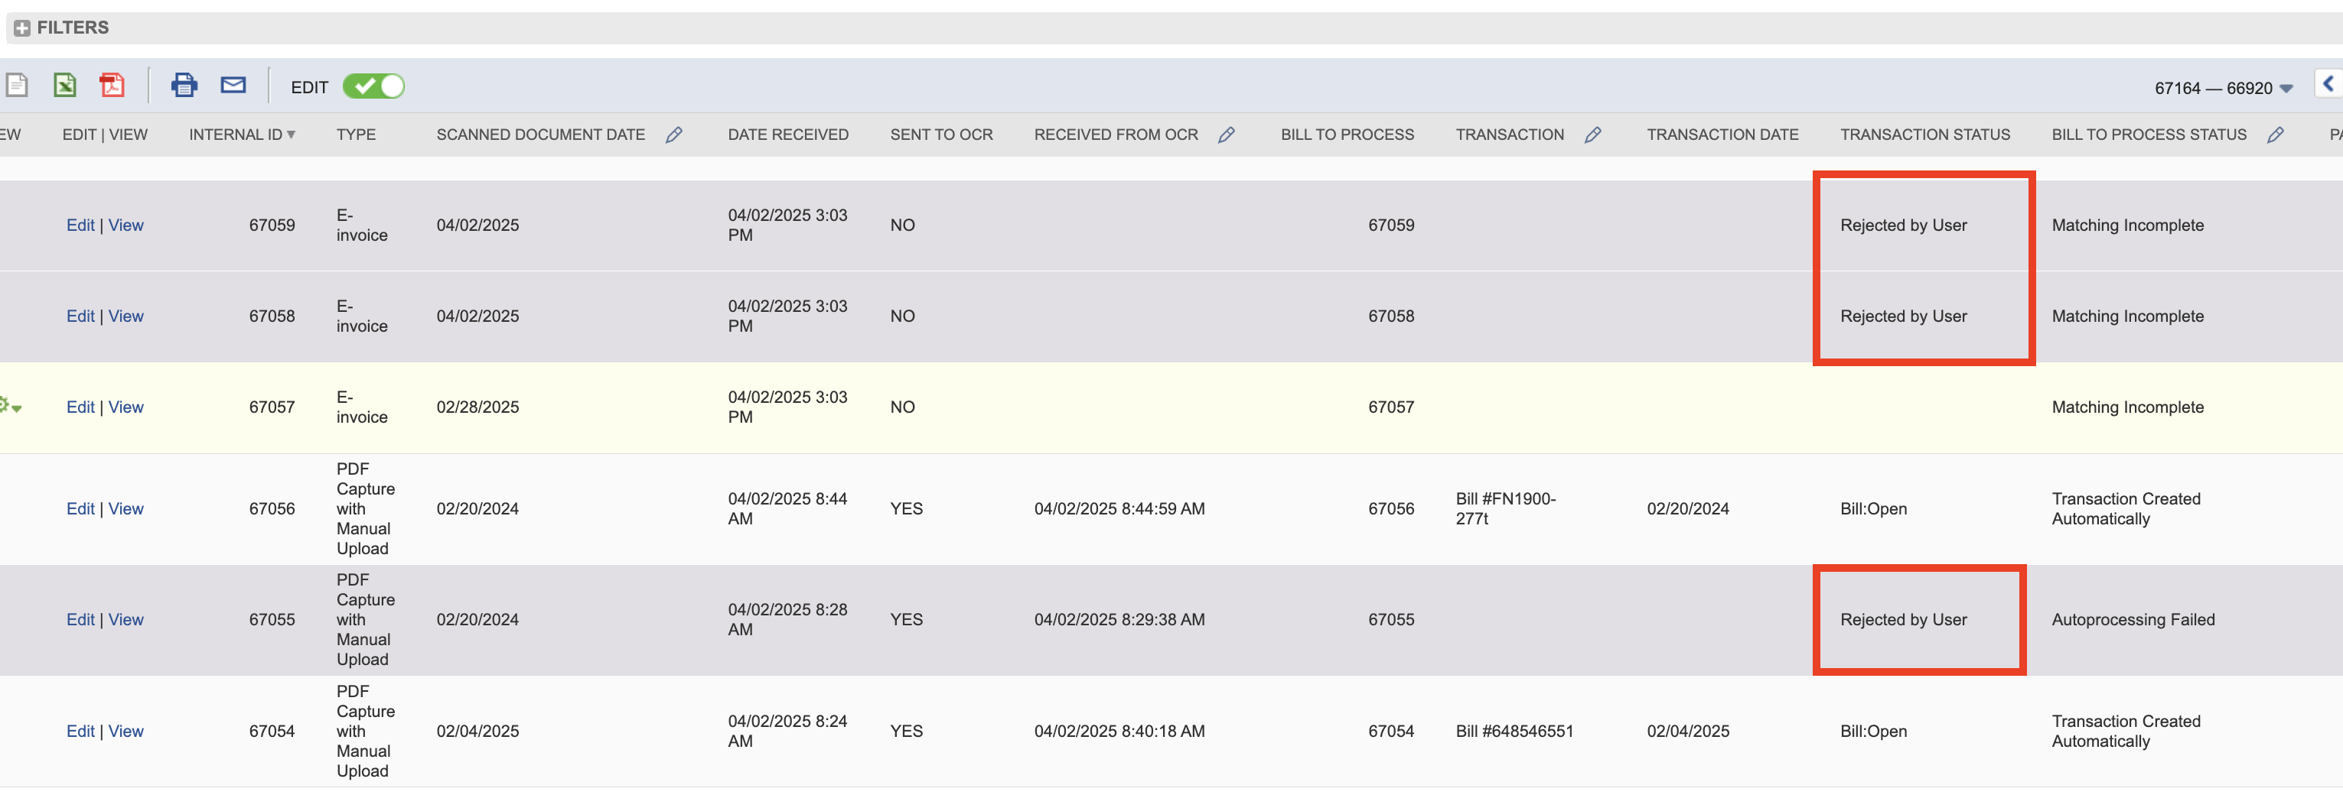The image size is (2343, 795).
Task: Sort by Transaction Status column
Action: [1924, 135]
